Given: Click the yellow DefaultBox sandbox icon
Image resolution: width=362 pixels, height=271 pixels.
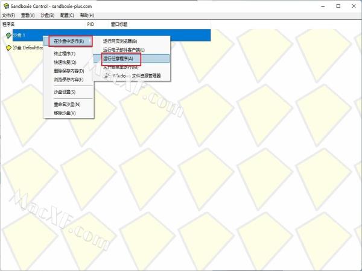Looking at the screenshot, I should [x=8, y=48].
